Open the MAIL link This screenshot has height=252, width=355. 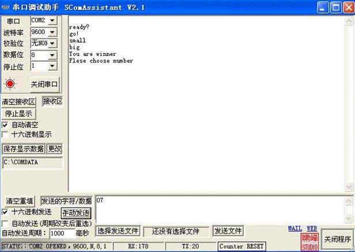[x=295, y=229]
